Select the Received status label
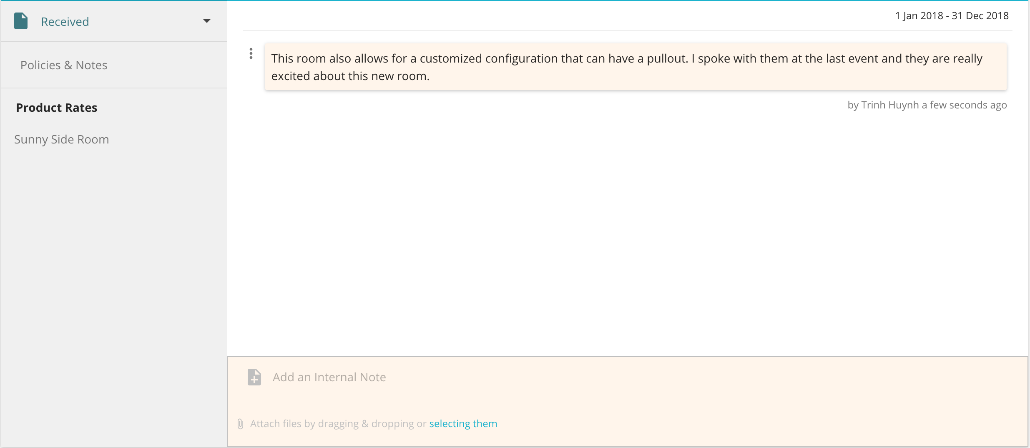 65,22
